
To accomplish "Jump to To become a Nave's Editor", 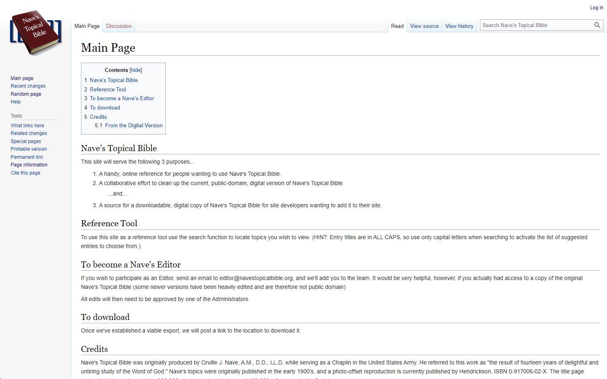I will click(x=122, y=98).
